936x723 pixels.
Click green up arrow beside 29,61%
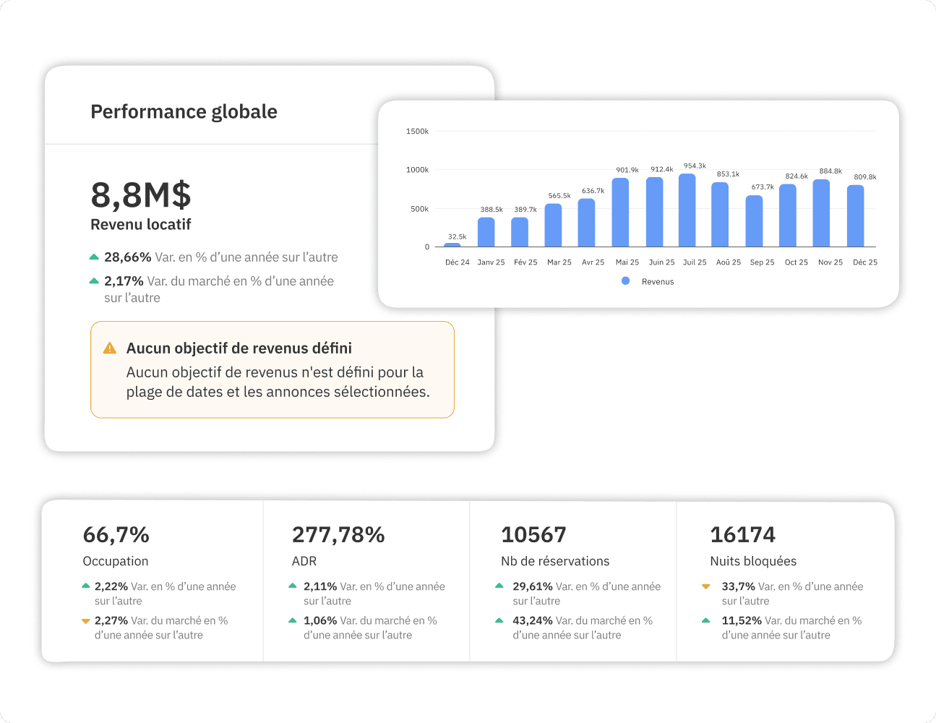pyautogui.click(x=499, y=586)
